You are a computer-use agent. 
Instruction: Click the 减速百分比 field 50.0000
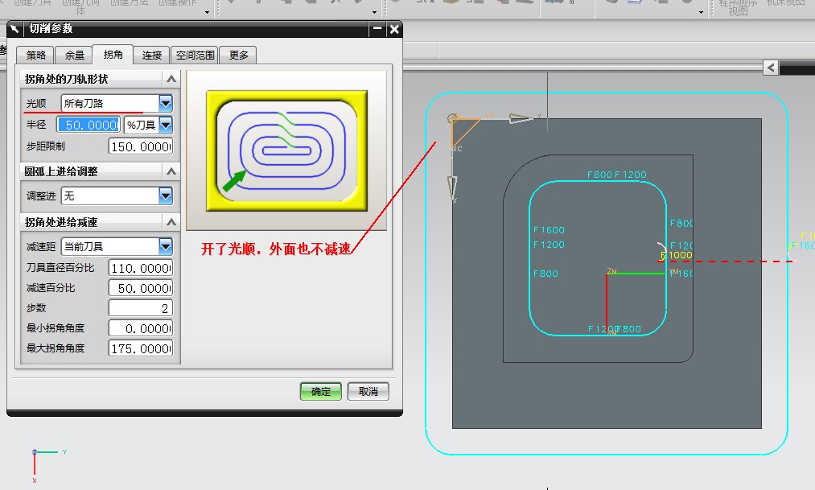[x=141, y=288]
